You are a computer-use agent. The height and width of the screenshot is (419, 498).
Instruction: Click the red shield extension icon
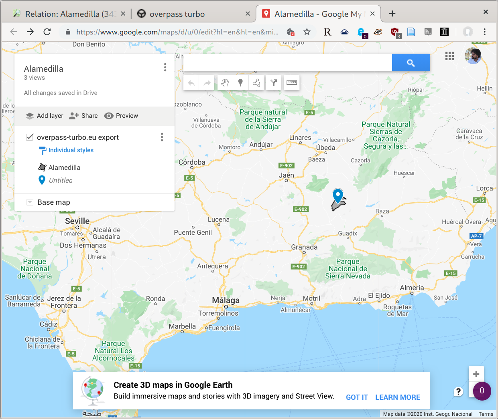[x=395, y=32]
